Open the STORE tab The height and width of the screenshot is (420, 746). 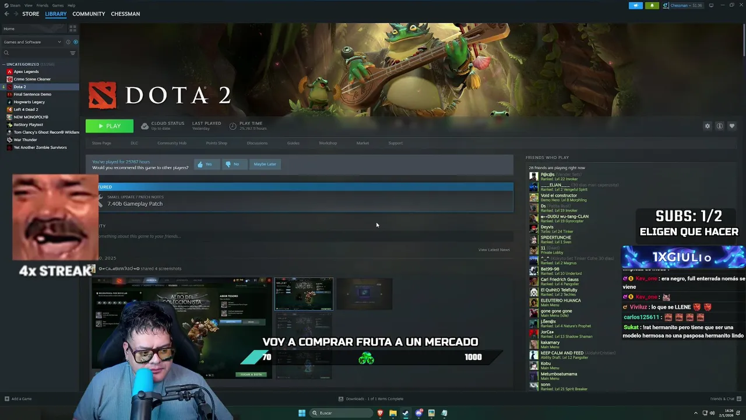coord(31,13)
